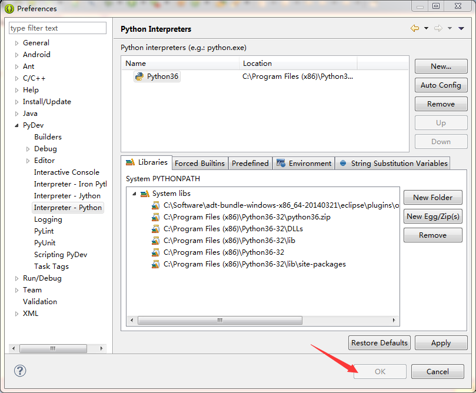Click the Auto Config button
Image resolution: width=476 pixels, height=393 pixels.
click(x=441, y=85)
